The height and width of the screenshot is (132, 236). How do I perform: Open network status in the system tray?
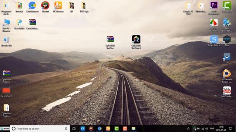click(203, 129)
